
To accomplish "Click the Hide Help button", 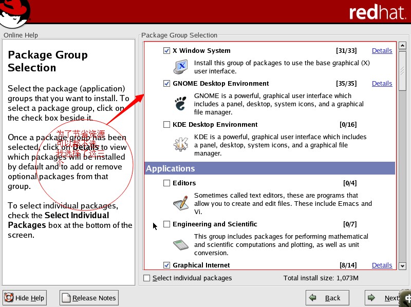I will pos(25,298).
